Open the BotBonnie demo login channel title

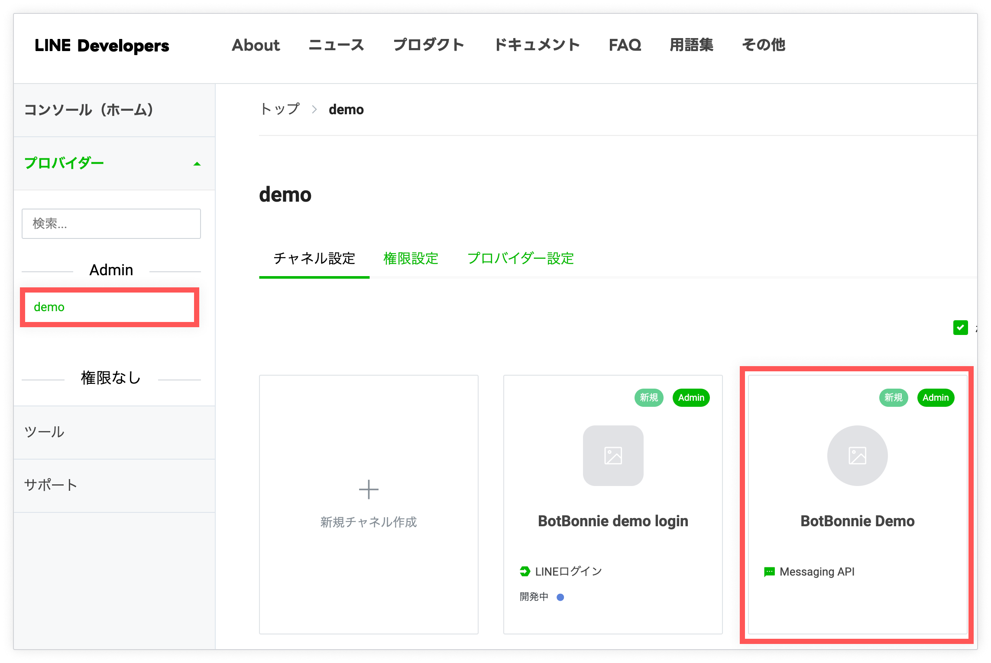coord(613,521)
